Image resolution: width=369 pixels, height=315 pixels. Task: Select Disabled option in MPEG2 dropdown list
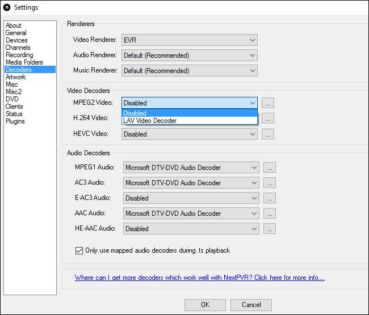pyautogui.click(x=135, y=113)
